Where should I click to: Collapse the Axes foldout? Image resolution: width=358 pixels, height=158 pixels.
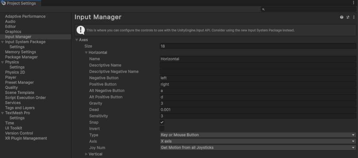pos(77,40)
